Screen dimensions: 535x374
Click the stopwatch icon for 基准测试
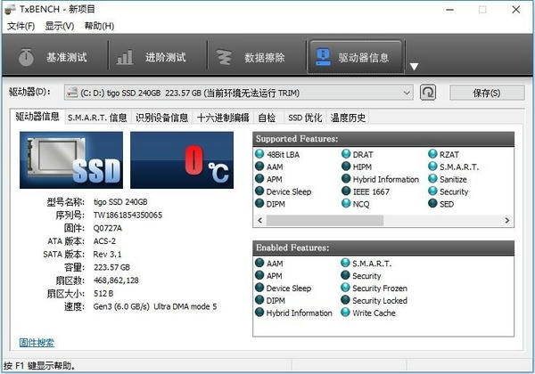point(26,57)
